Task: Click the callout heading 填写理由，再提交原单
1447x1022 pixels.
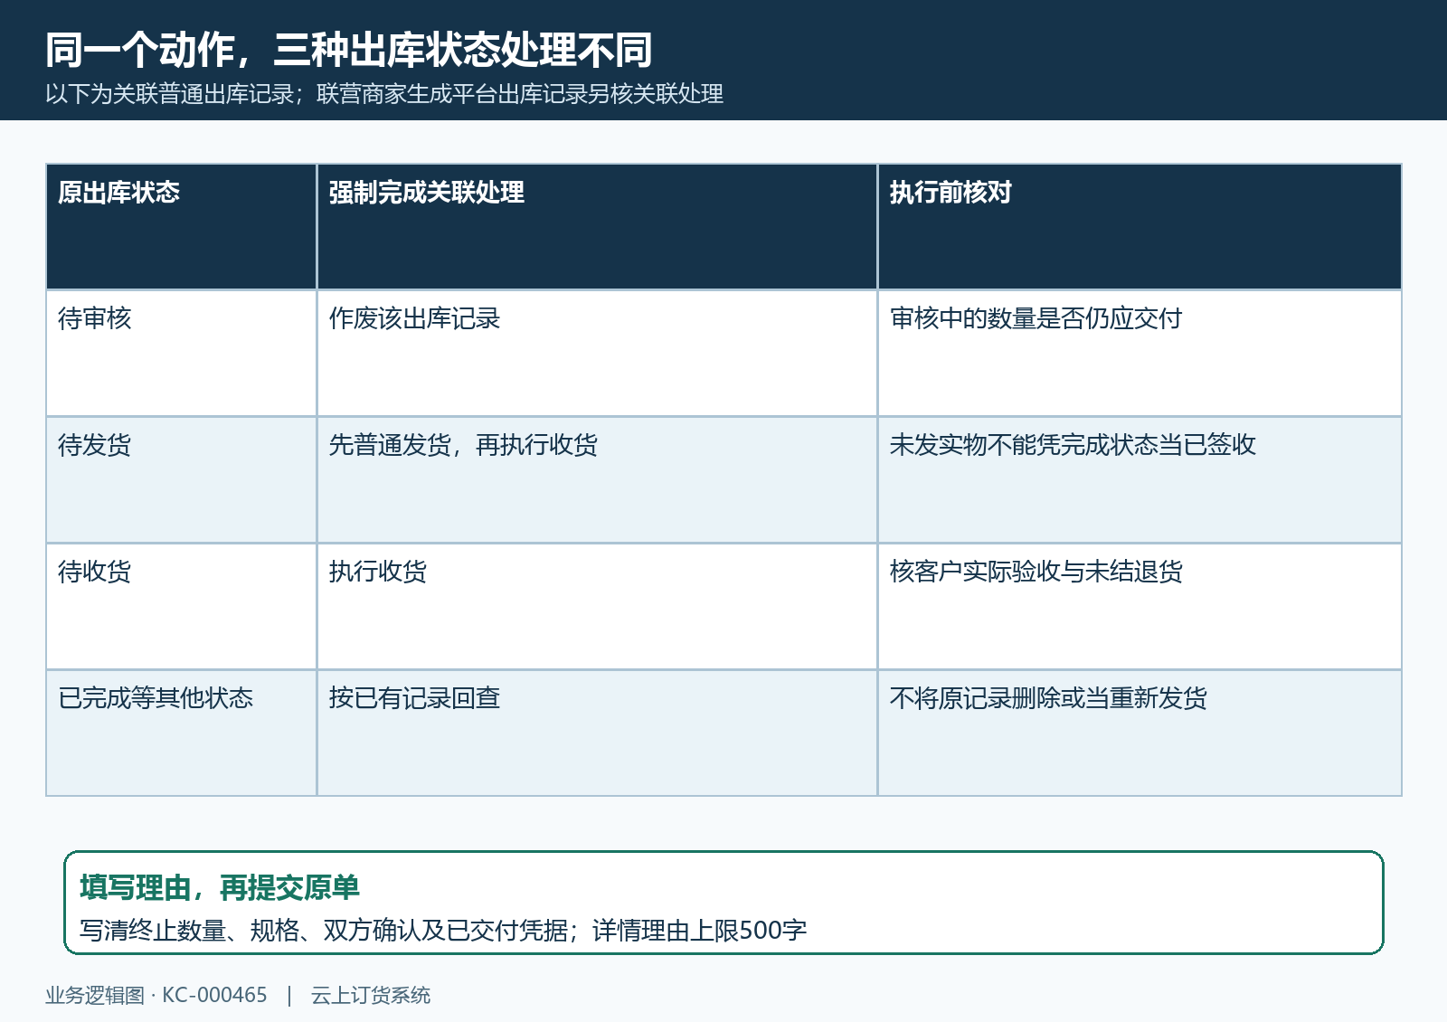Action: 220,888
